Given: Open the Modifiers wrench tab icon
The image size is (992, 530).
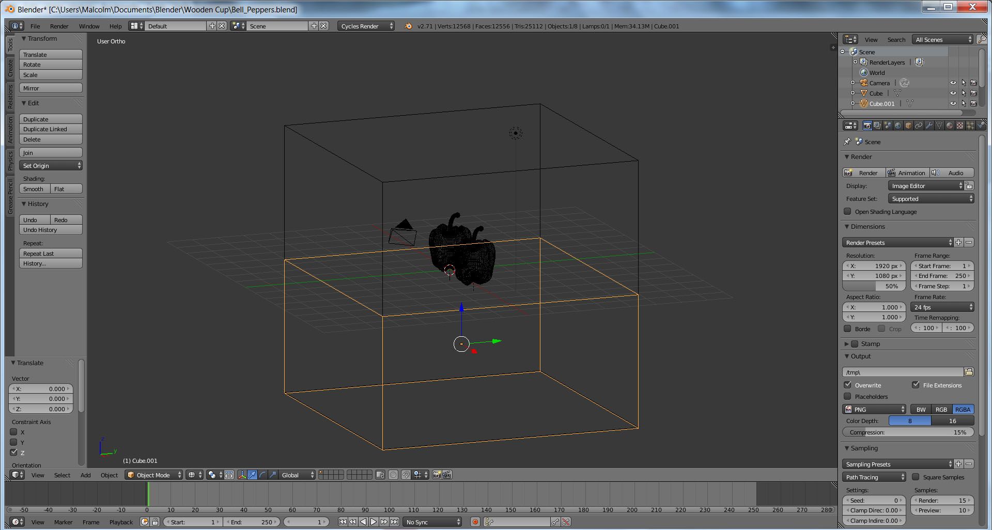Looking at the screenshot, I should pos(929,126).
